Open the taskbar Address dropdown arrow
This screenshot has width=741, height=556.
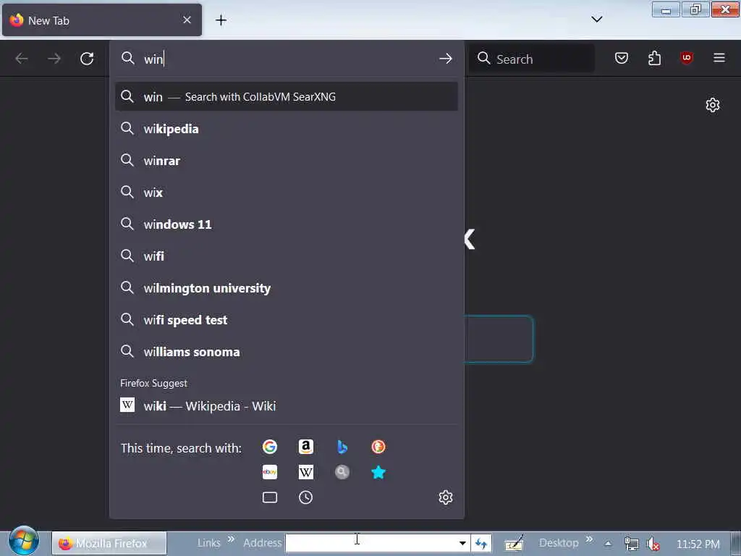click(462, 543)
